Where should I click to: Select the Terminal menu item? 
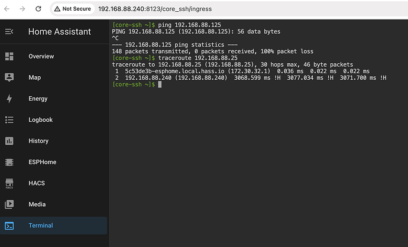pyautogui.click(x=54, y=226)
